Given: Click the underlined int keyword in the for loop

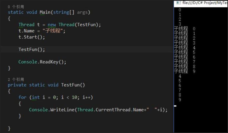Looking at the screenshot, I should click(x=36, y=97).
